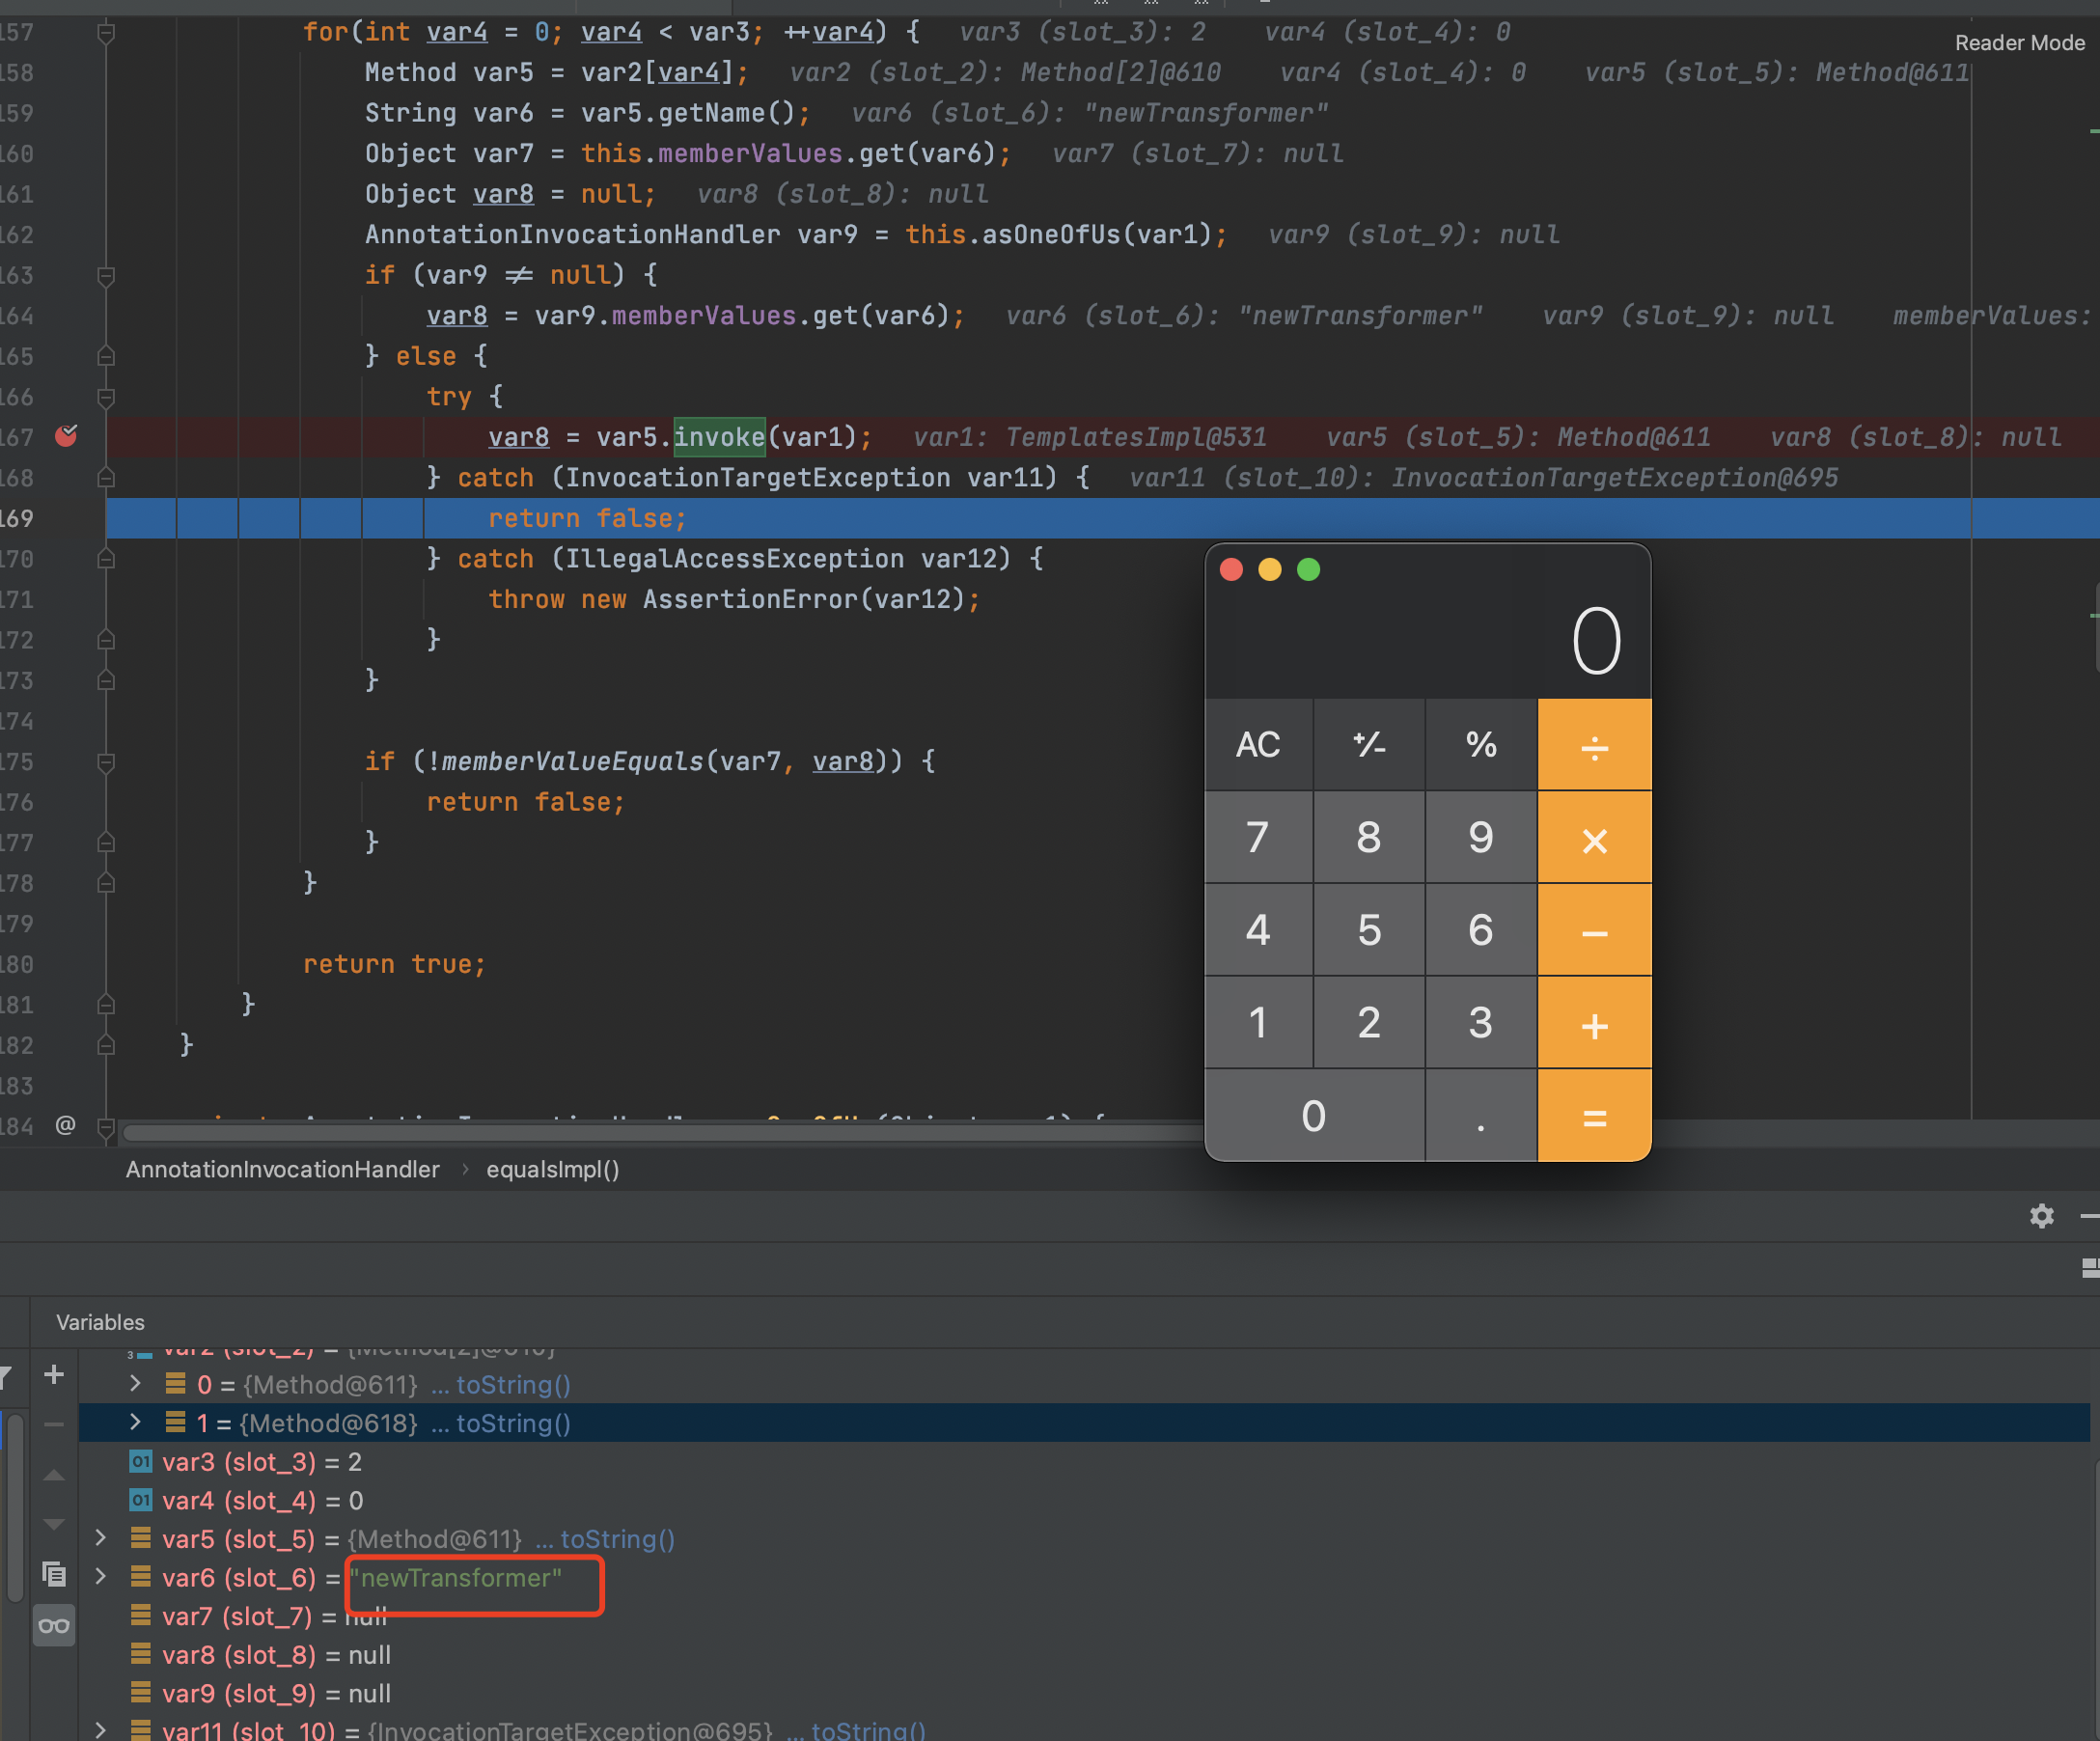Expand var6 (slot_6) variable node

[100, 1577]
